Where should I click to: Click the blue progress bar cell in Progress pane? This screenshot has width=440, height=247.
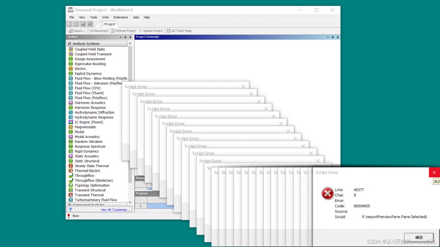click(x=161, y=206)
